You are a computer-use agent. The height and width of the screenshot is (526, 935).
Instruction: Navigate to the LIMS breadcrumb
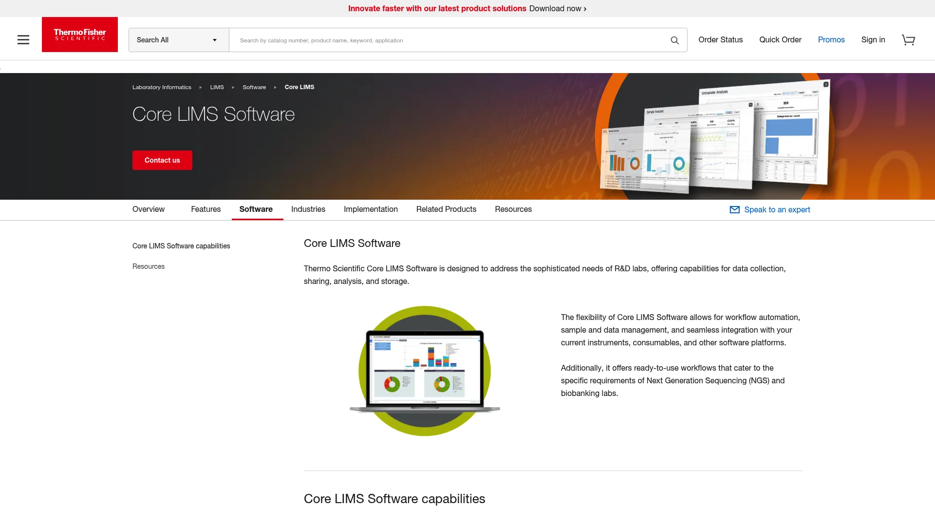point(217,87)
